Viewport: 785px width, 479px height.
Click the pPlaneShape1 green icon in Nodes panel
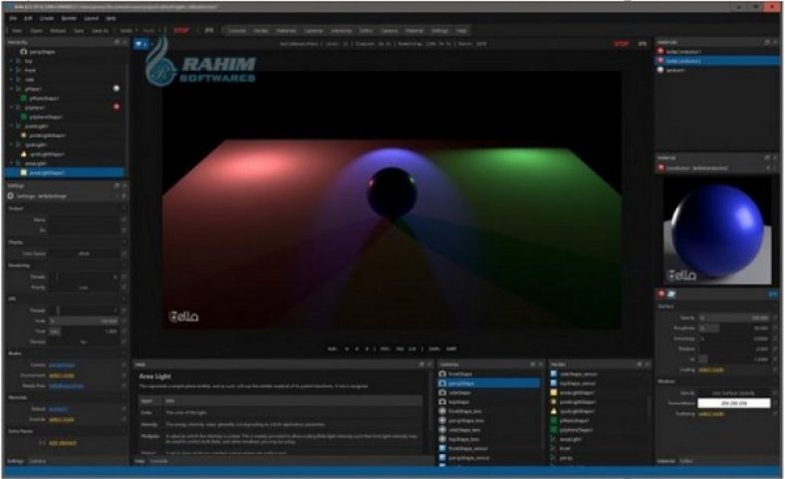click(x=554, y=420)
